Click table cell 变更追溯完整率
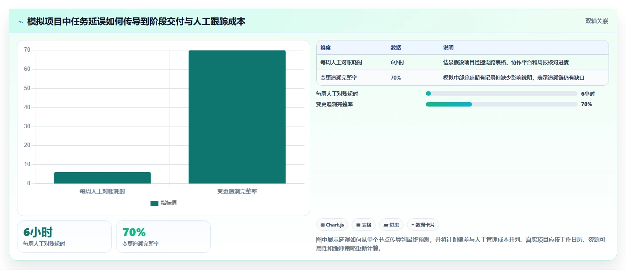This screenshot has height=270, width=626. tap(339, 78)
